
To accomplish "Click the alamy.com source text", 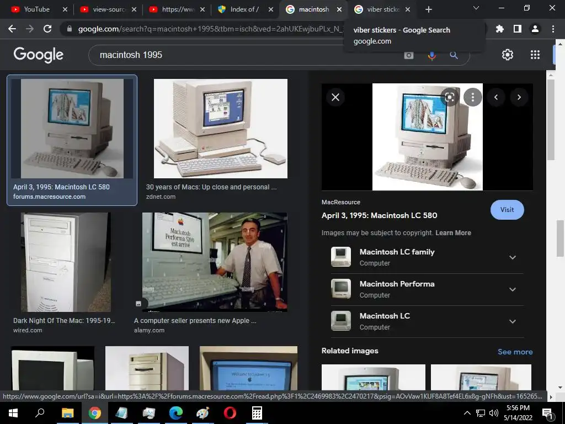I will click(x=149, y=330).
